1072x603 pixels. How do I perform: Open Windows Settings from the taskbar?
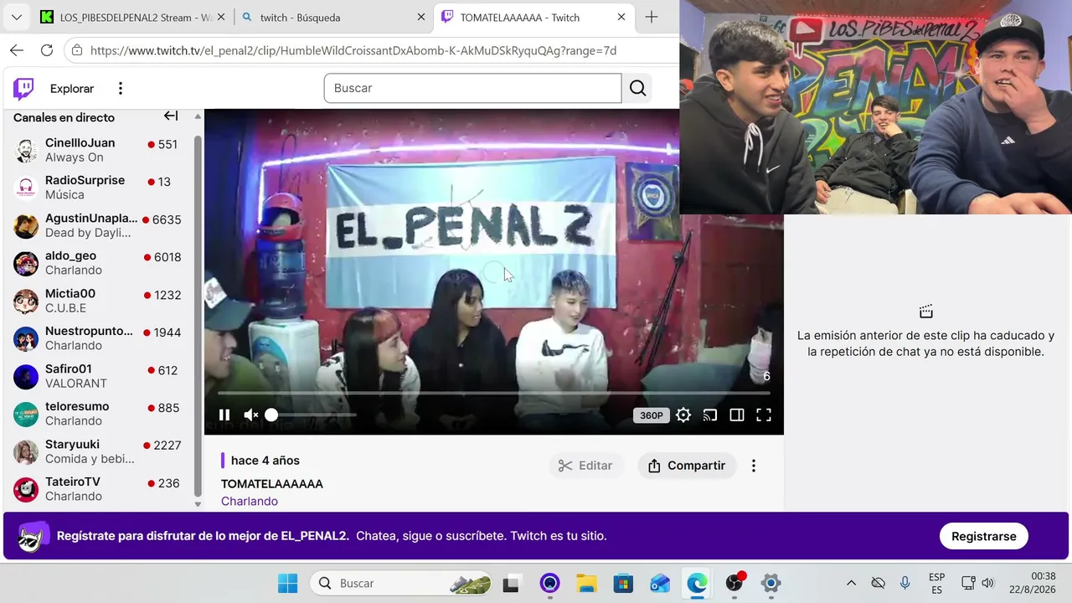pyautogui.click(x=771, y=583)
